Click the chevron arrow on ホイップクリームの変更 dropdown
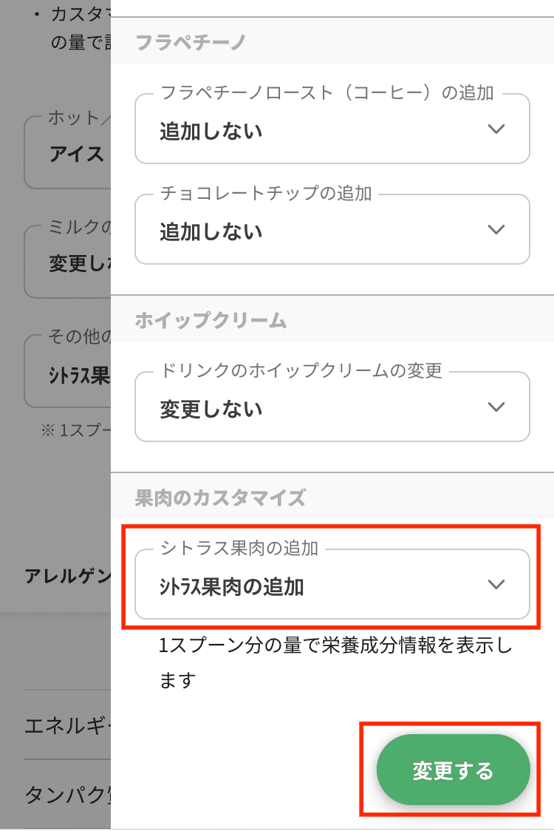The width and height of the screenshot is (554, 831). coord(496,407)
